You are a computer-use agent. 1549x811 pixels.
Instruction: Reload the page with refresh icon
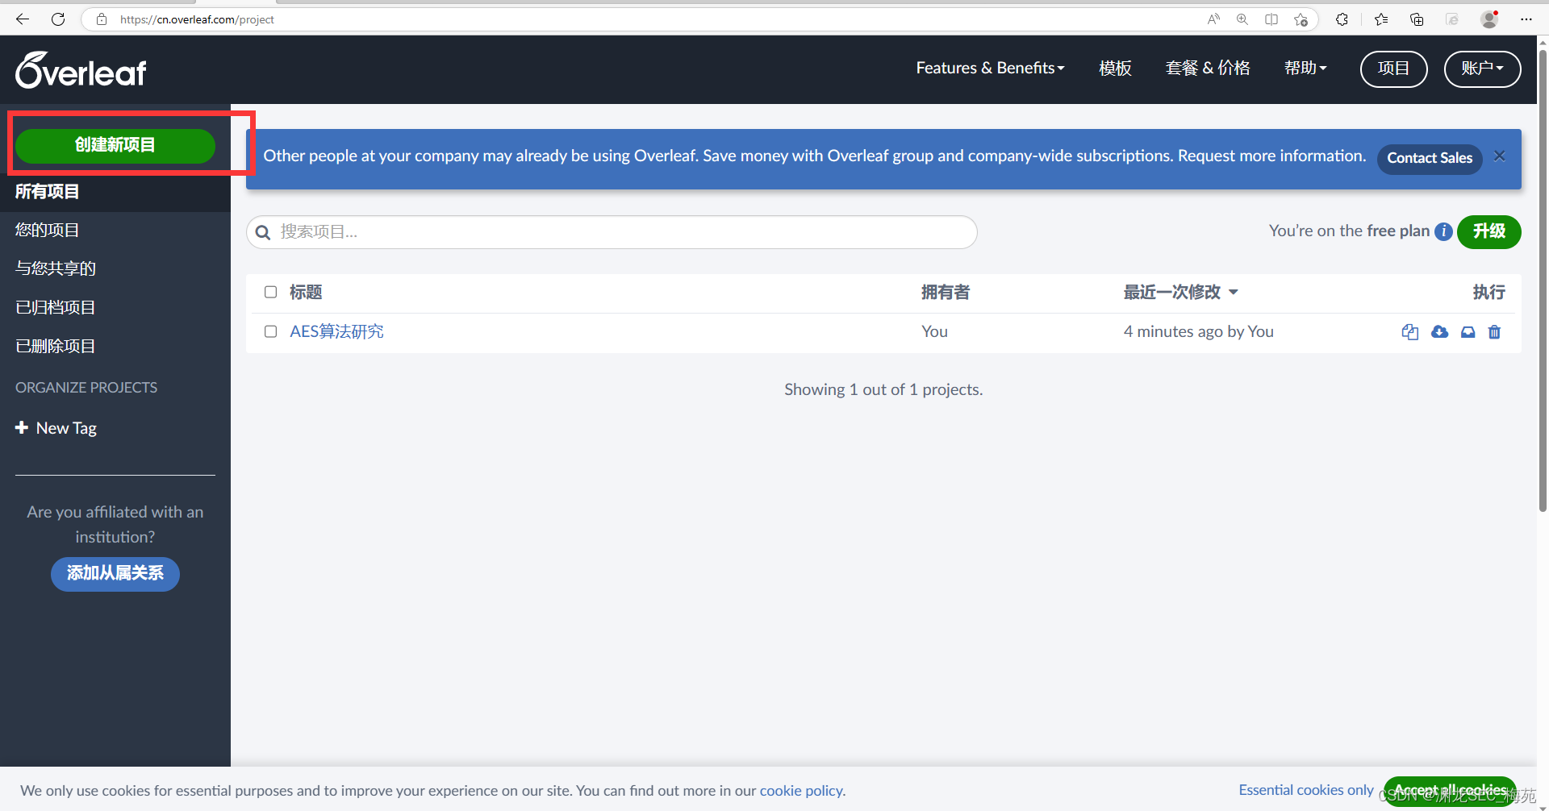pos(58,19)
